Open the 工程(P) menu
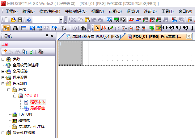The image size is (195, 138). tap(11, 11)
